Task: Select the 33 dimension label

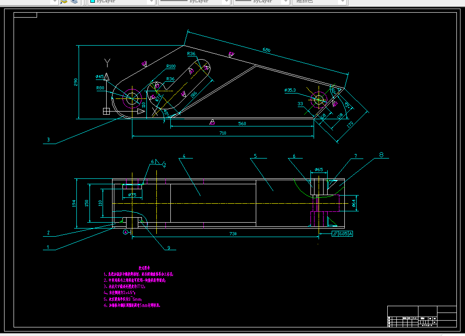Action: [x=301, y=104]
